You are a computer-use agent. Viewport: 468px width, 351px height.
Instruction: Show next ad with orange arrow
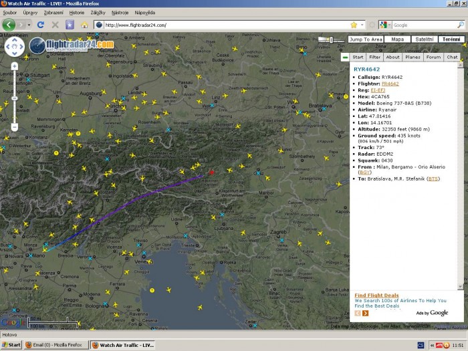(x=365, y=313)
